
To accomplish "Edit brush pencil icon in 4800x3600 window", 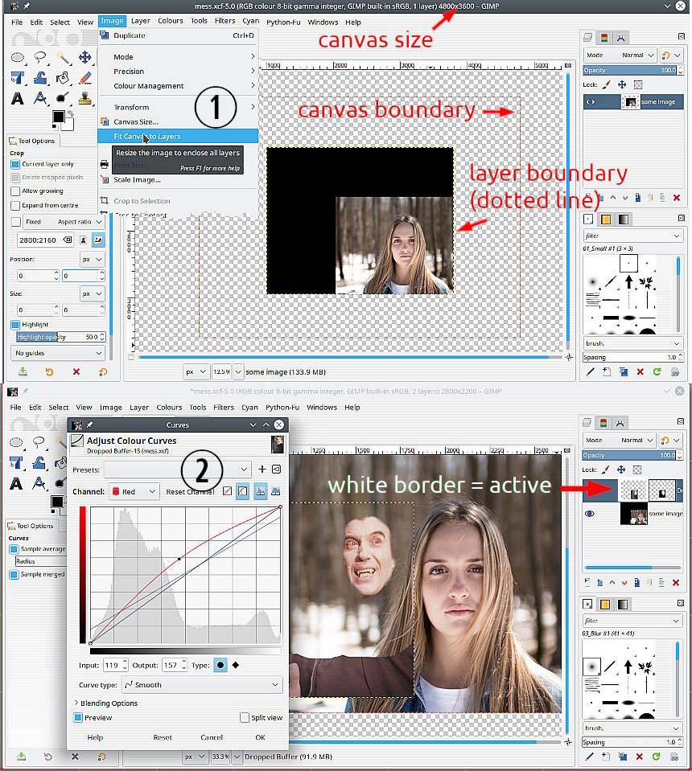I will 590,371.
